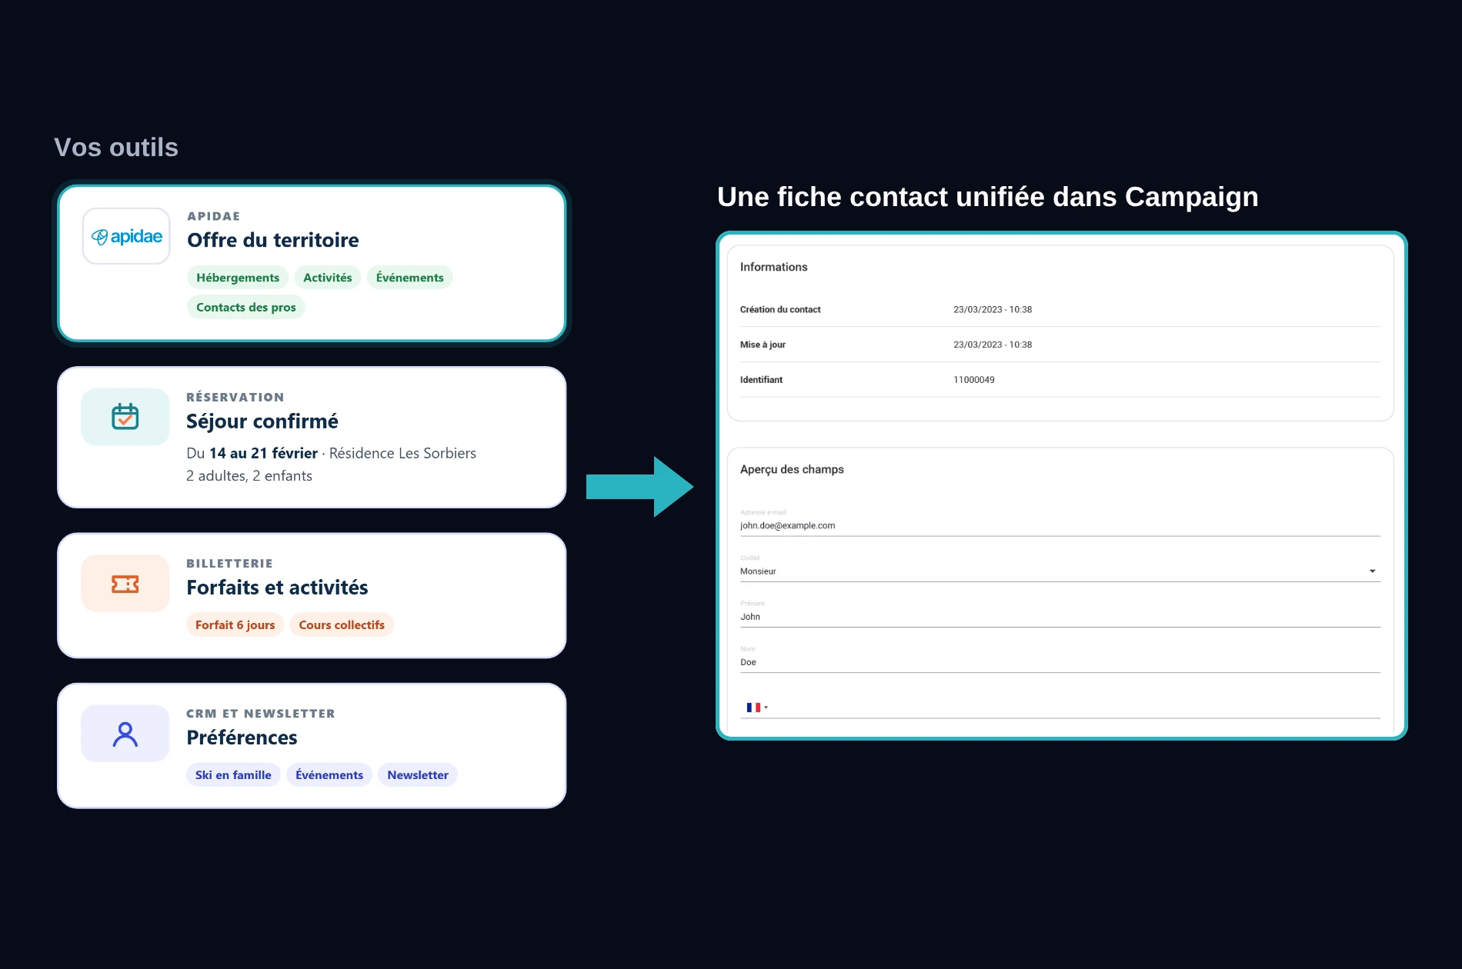Screen dimensions: 1462x969
Task: Click the 'Informations' section title
Action: (773, 267)
